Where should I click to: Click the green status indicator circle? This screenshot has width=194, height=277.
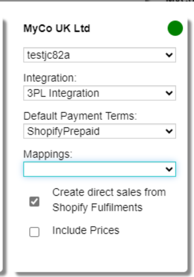(x=175, y=28)
